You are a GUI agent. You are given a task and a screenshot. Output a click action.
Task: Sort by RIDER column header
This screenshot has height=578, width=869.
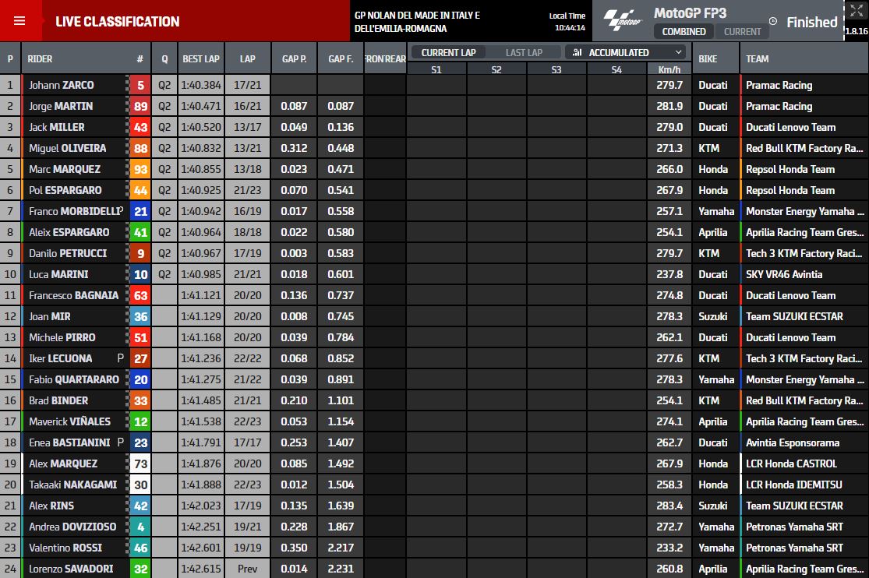40,58
